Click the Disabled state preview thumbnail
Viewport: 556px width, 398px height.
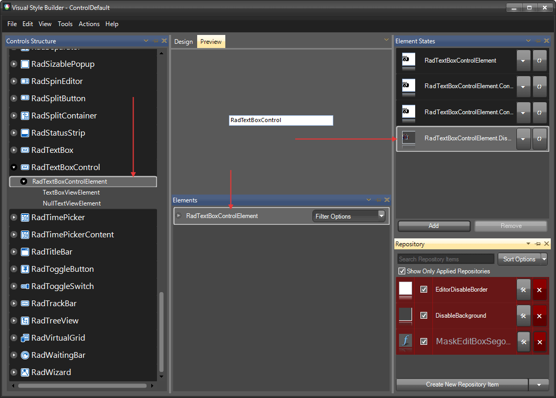point(408,139)
